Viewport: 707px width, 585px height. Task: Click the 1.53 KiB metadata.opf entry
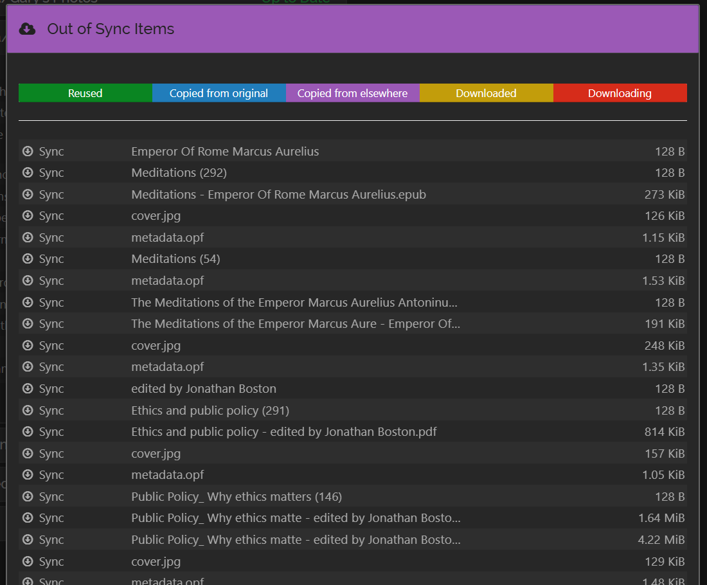coord(167,281)
